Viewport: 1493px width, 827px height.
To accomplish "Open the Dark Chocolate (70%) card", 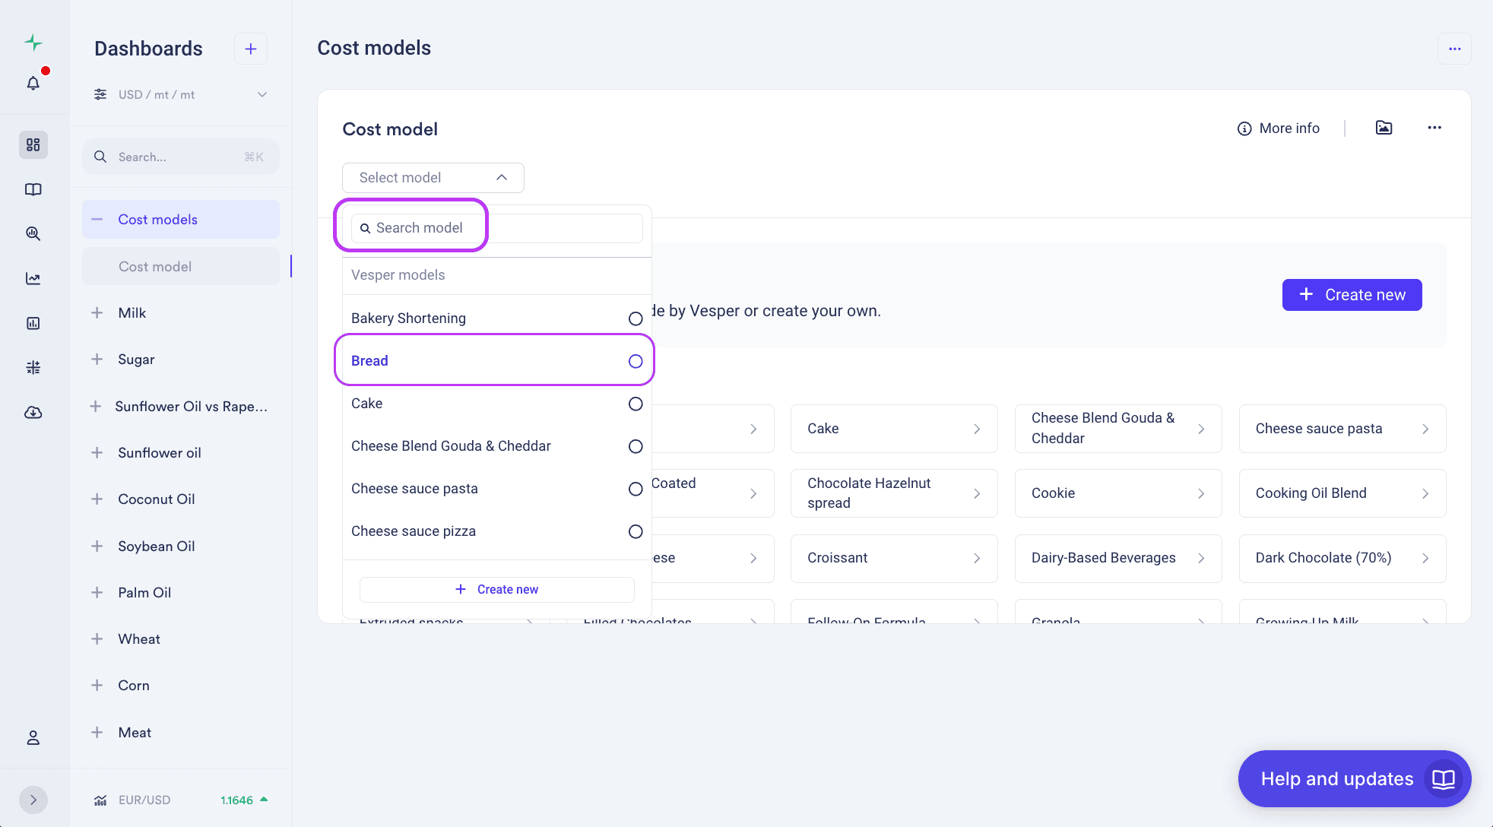I will [x=1342, y=558].
